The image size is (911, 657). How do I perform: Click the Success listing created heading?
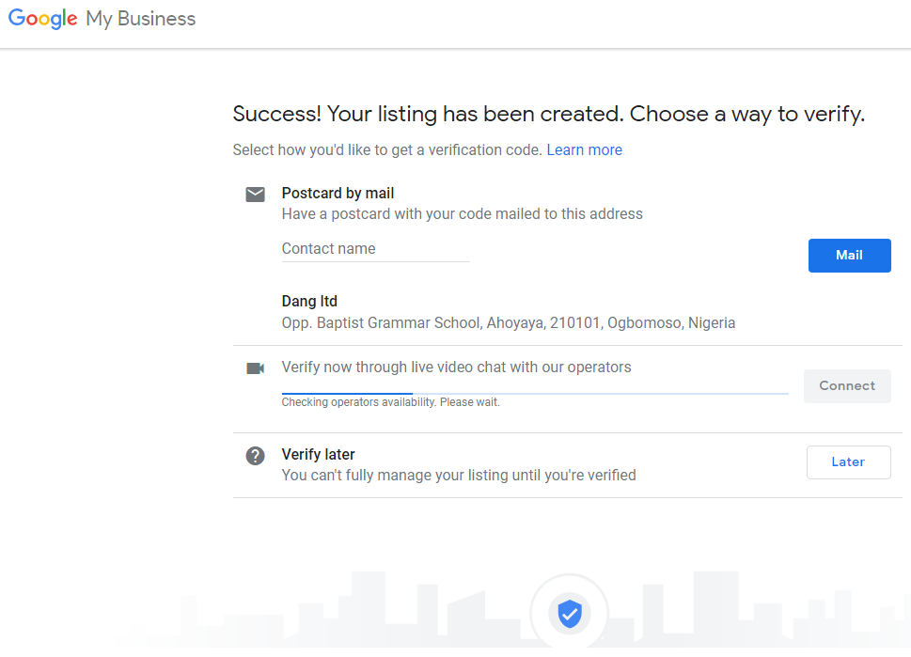(x=548, y=115)
